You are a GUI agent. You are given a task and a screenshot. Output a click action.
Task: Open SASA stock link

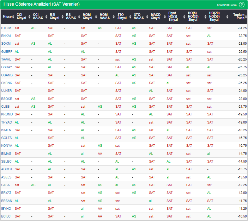pyautogui.click(x=6, y=185)
